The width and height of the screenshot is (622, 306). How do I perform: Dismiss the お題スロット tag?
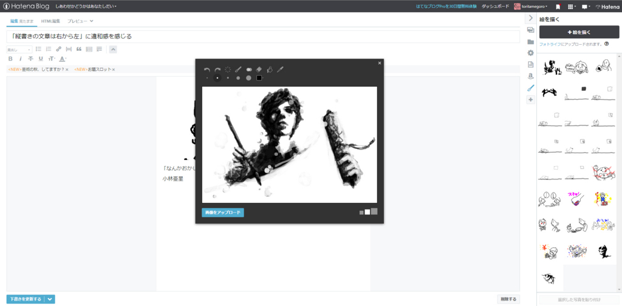coord(114,70)
